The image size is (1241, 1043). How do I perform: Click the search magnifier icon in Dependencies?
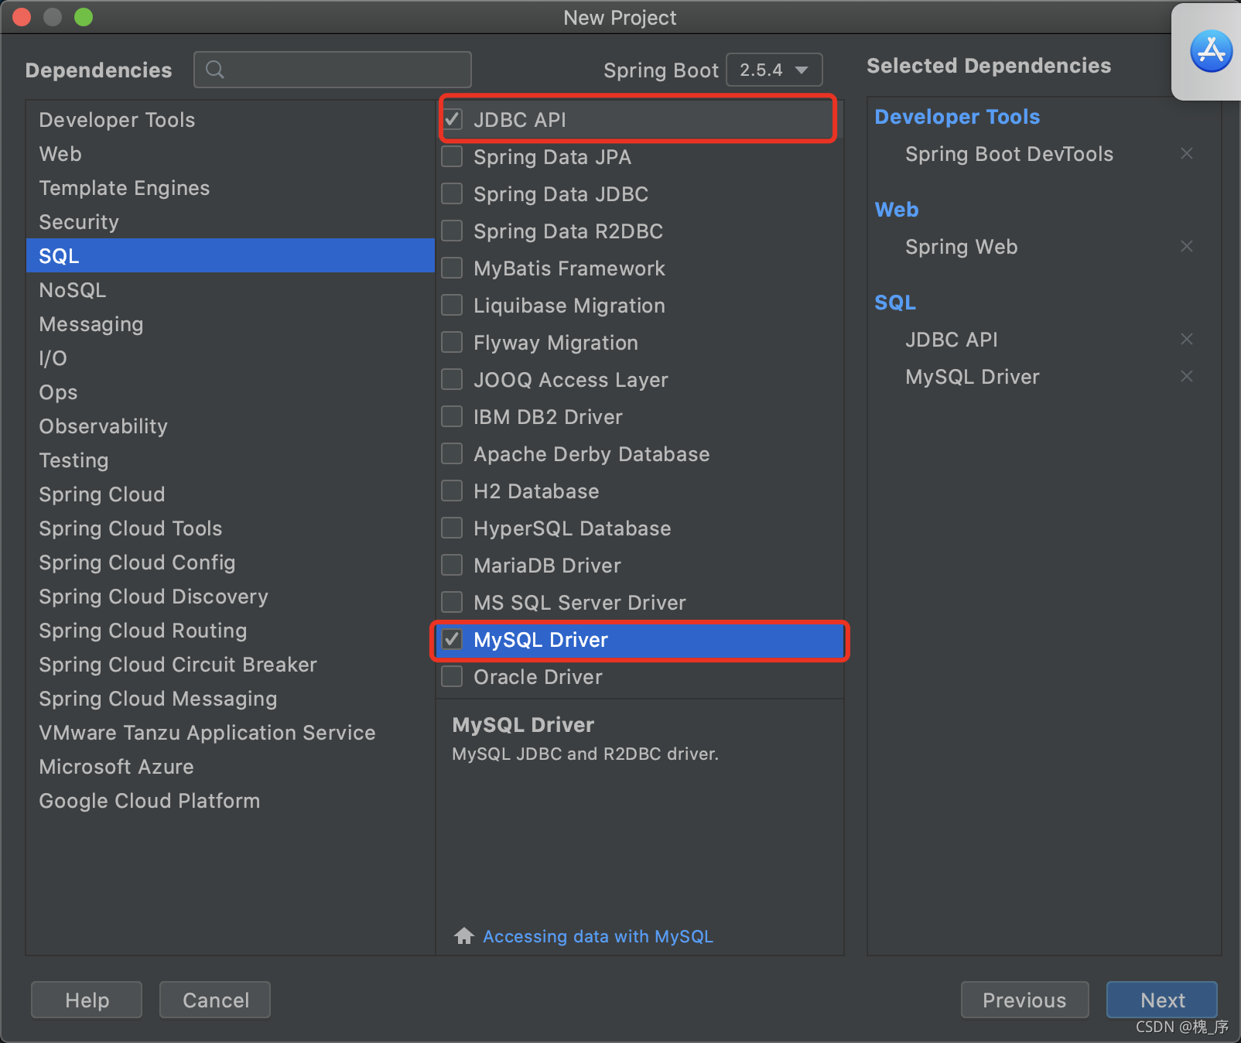(215, 70)
